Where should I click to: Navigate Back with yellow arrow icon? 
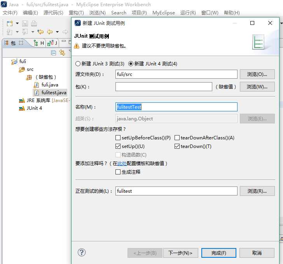click(x=50, y=32)
